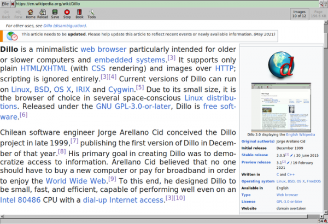Click the Back navigation button
This screenshot has width=328, height=224.
[x=7, y=14]
